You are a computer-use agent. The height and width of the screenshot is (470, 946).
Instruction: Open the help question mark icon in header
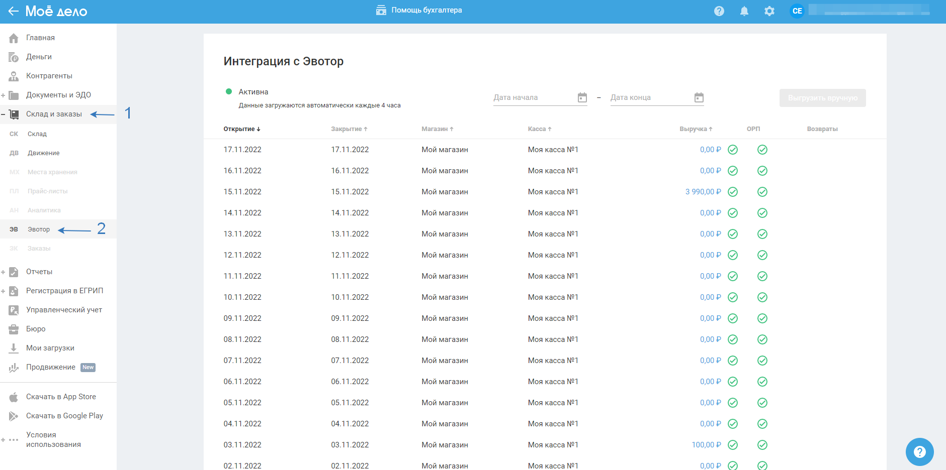coord(719,11)
